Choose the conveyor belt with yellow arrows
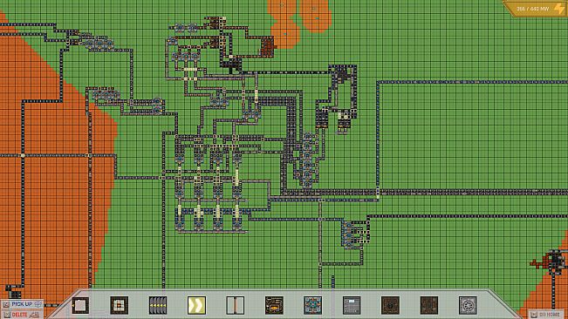568x319 pixels. point(158,305)
